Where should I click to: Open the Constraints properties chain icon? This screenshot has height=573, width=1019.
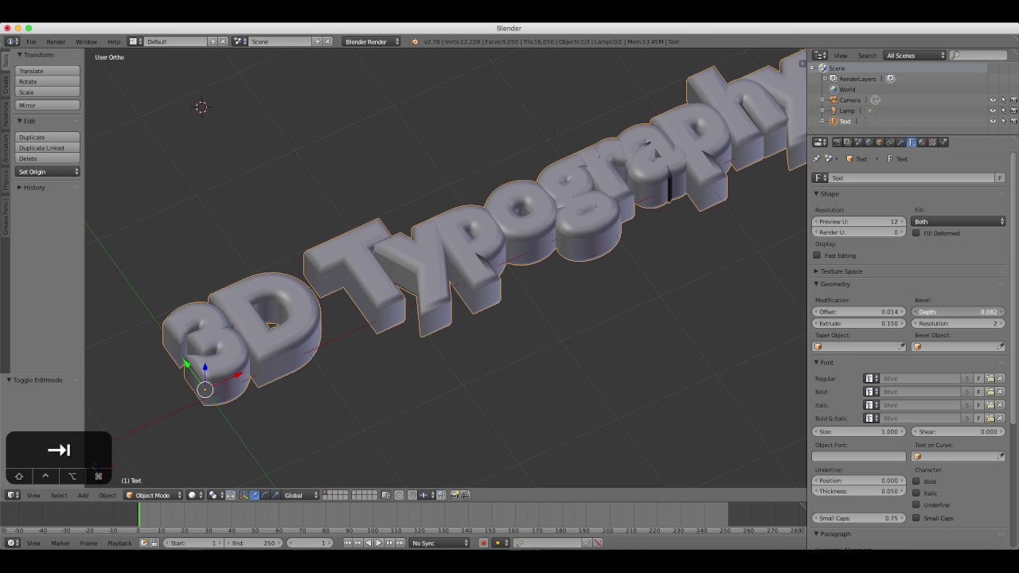tap(890, 142)
